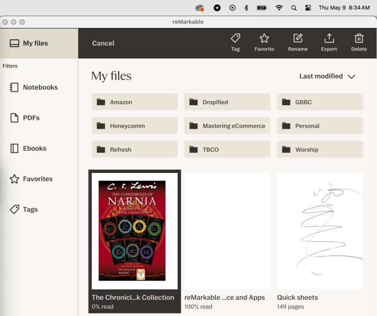Open the Mastering eCommerce folder
377x316 pixels.
coord(227,126)
